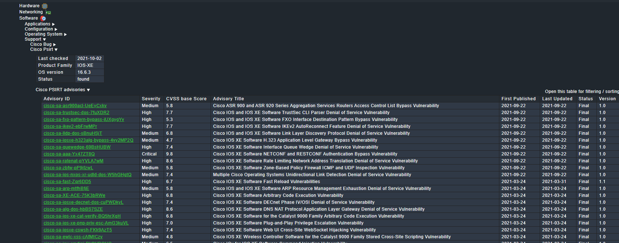
Task: Follow the cisco-sa-quewedge-69BsHUBW link
Action: [x=77, y=147]
